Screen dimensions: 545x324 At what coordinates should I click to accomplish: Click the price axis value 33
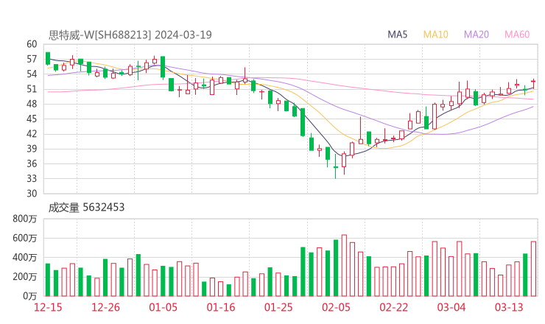[x=32, y=179]
